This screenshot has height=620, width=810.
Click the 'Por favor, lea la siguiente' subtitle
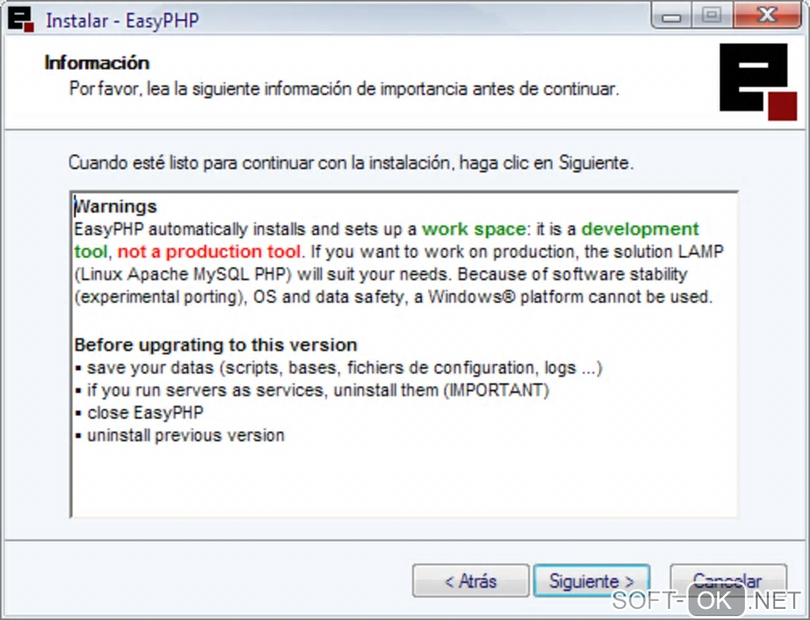tap(344, 89)
